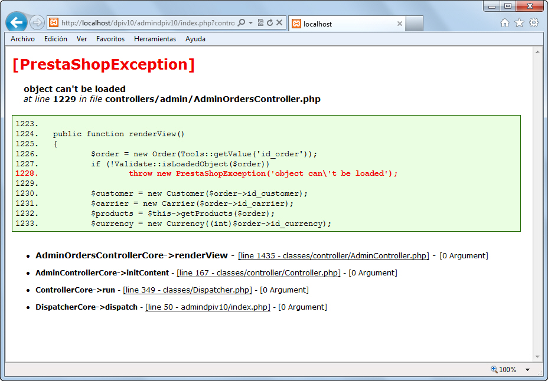Click the code line 1232 $products
Viewport: 548px width, 381px height.
pos(183,214)
